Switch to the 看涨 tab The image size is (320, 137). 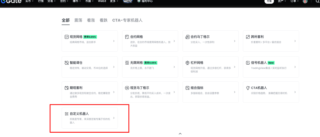(91, 20)
